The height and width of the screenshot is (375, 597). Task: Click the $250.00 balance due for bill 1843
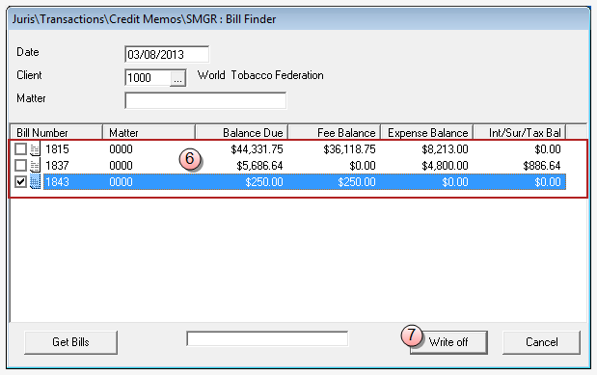click(264, 182)
